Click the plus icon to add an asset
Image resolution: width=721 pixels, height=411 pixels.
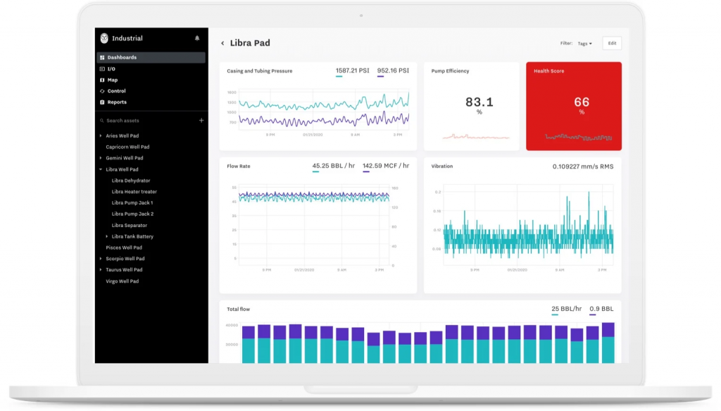201,121
